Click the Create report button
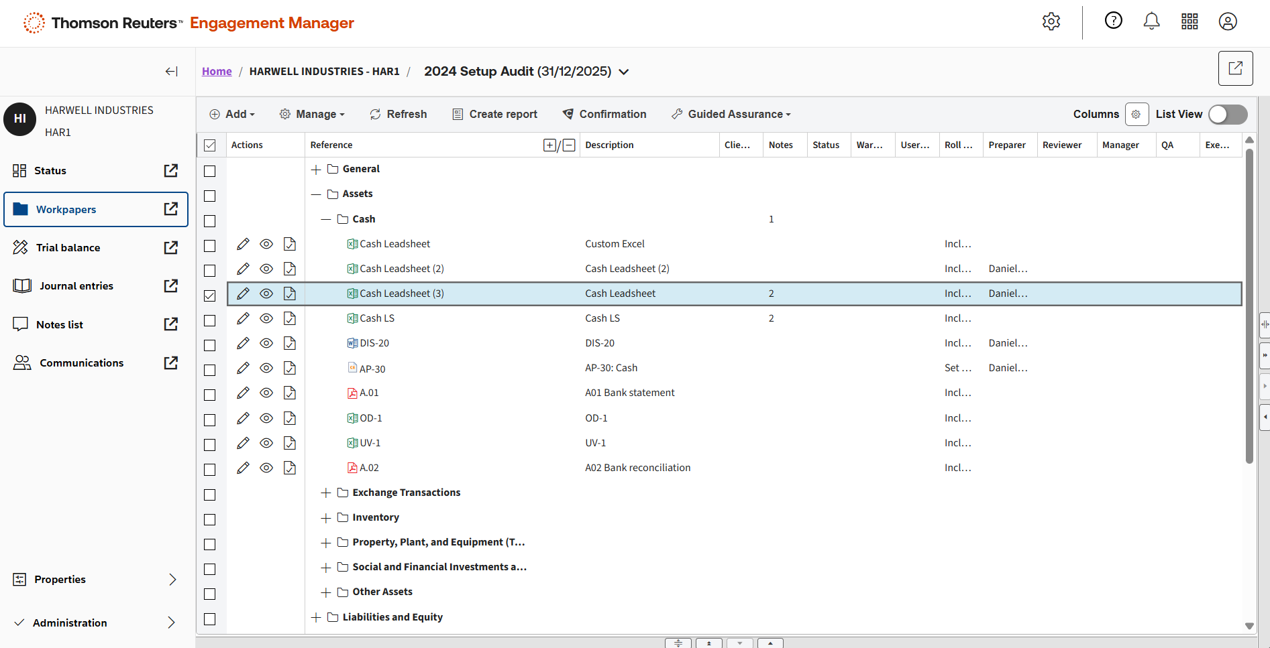Image resolution: width=1270 pixels, height=648 pixels. 495,115
